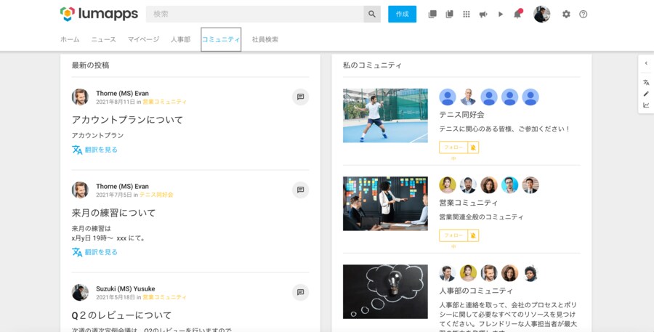Click the play icon in header
654x332 pixels.
click(x=500, y=14)
